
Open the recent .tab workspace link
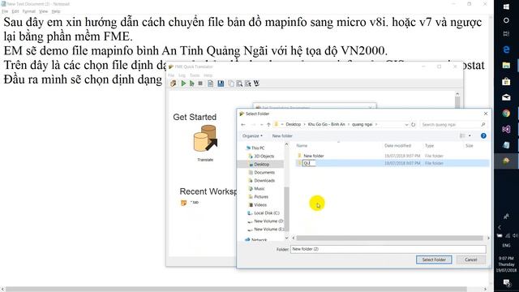pos(195,202)
